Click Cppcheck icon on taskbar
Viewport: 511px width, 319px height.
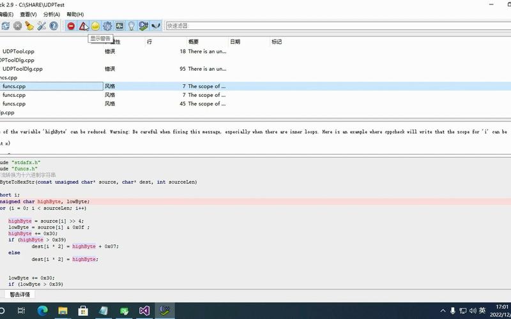165,311
